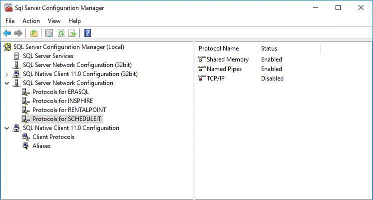373x200 pixels.
Task: Click the Back arrow toolbar icon
Action: click(7, 33)
